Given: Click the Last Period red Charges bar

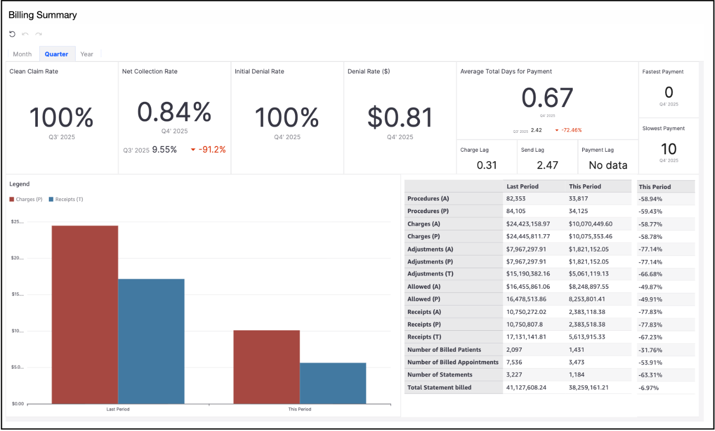Looking at the screenshot, I should 85,314.
